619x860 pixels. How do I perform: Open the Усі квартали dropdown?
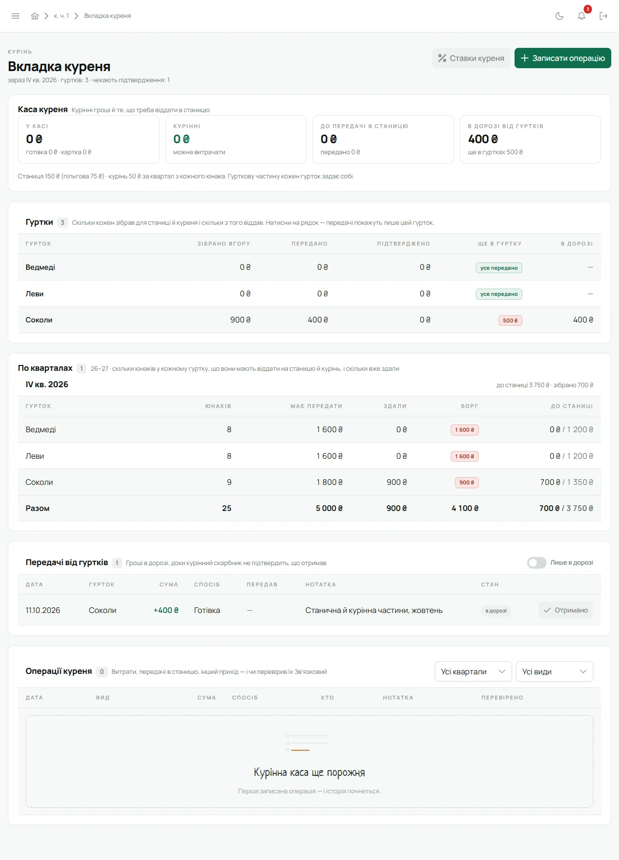coord(473,671)
